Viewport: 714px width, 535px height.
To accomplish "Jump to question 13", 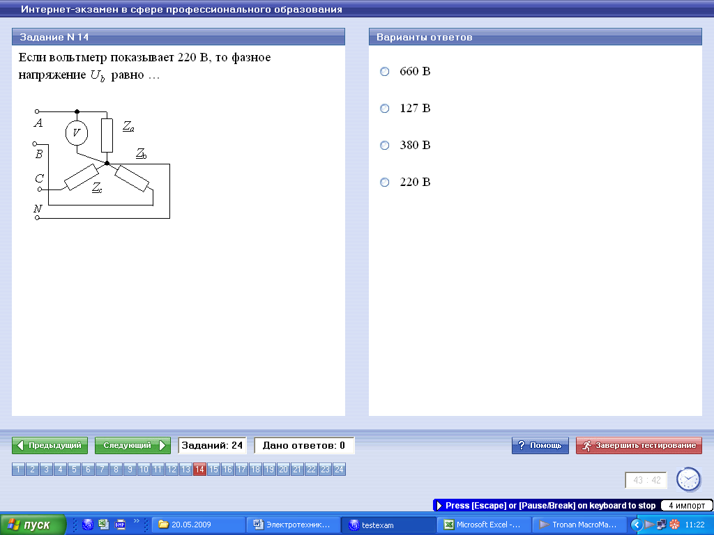I will [x=185, y=469].
